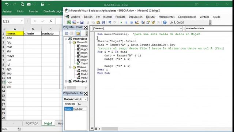Screen dimensions: 234x132
Task: Click the macroFormula procedure combo box
Action: (x=209, y=29)
